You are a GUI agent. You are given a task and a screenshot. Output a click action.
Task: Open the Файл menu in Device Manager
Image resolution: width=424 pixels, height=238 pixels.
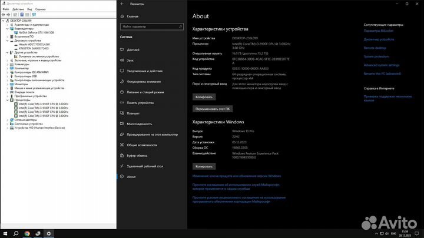pyautogui.click(x=6, y=9)
